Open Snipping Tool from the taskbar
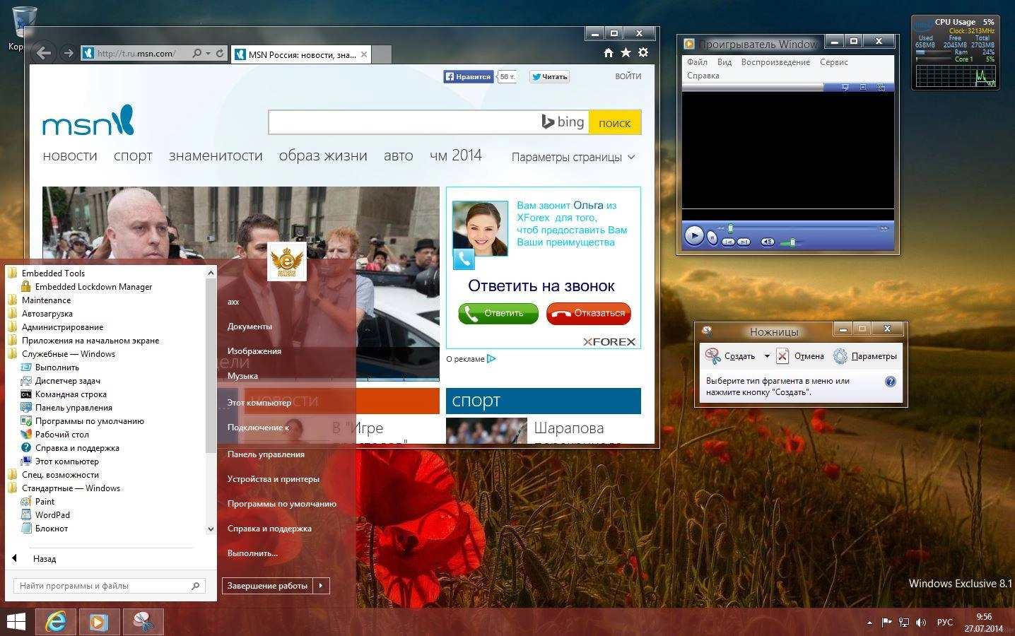This screenshot has width=1015, height=636. pos(143,622)
